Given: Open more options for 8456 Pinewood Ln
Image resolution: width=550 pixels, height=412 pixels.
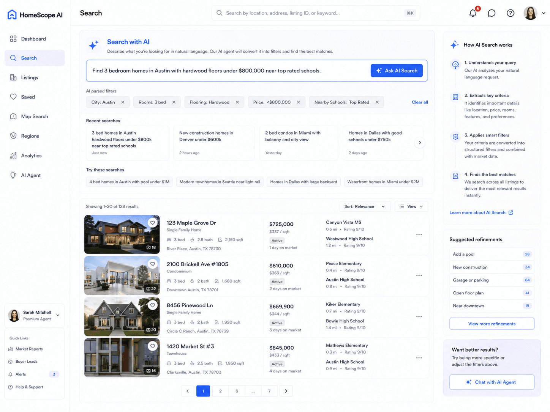Looking at the screenshot, I should coord(419,316).
